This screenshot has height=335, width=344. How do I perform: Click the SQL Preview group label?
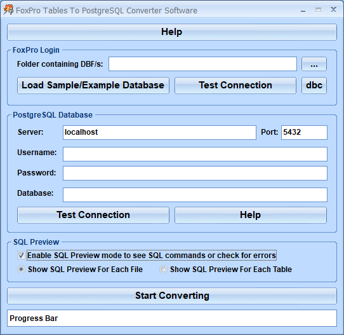(36, 242)
